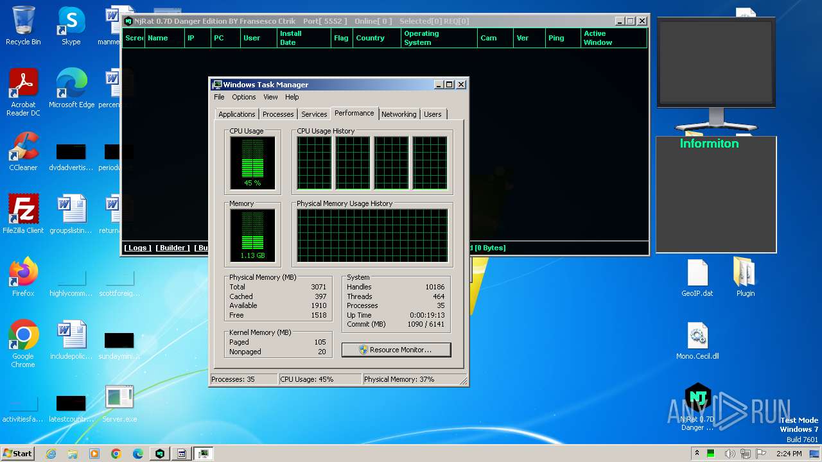The image size is (822, 462).
Task: Switch to NjRat via taskbar button
Action: point(160,454)
